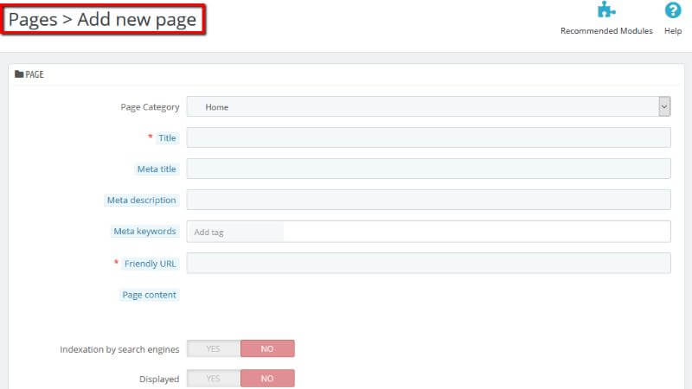Click the Meta keywords label
Image resolution: width=692 pixels, height=389 pixels.
[144, 231]
